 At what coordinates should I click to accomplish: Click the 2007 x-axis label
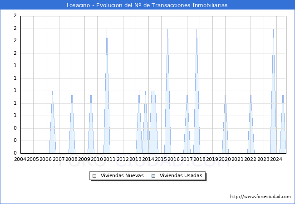tap(59, 159)
